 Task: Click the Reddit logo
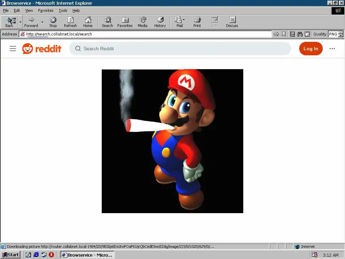point(41,49)
